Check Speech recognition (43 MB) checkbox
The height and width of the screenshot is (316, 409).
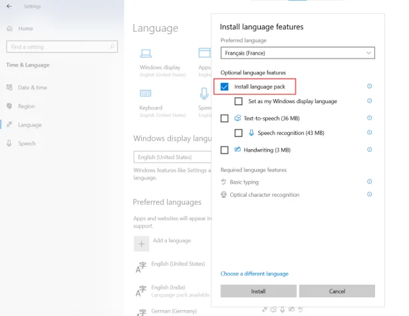(238, 133)
